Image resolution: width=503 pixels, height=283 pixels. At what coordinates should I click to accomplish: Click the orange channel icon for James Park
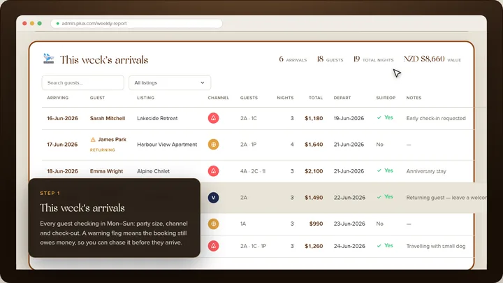pos(213,145)
